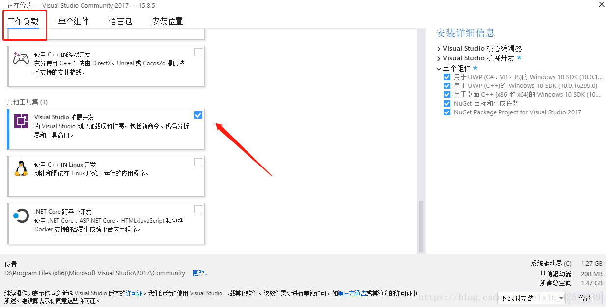This screenshot has width=606, height=307.
Task: Click the .NET Core cross-platform icon
Action: pos(21,215)
